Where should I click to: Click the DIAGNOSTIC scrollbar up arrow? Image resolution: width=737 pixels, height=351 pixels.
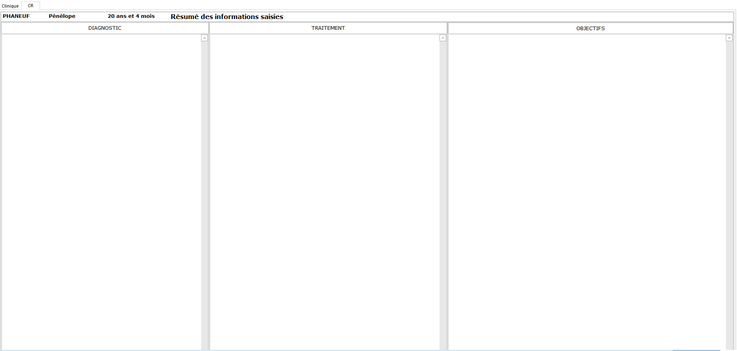coord(205,38)
